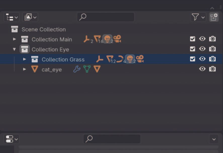Uncheck the Collection Main exclude checkbox
This screenshot has height=153, width=223.
pos(193,39)
